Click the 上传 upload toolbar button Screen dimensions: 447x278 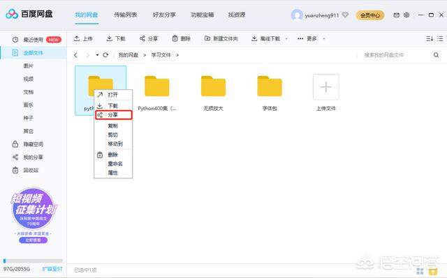(83, 38)
